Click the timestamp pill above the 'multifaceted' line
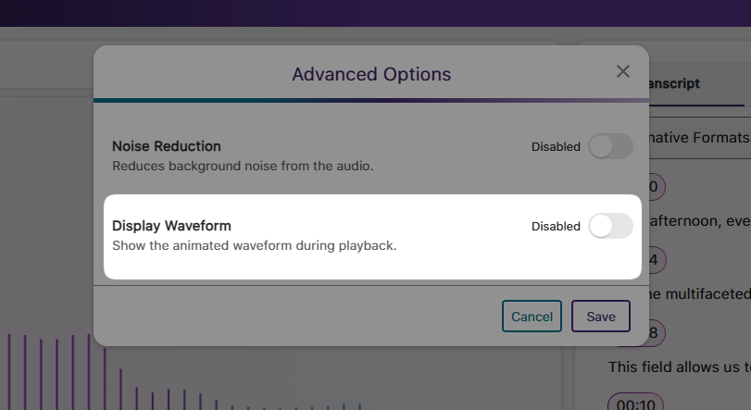 coord(648,260)
